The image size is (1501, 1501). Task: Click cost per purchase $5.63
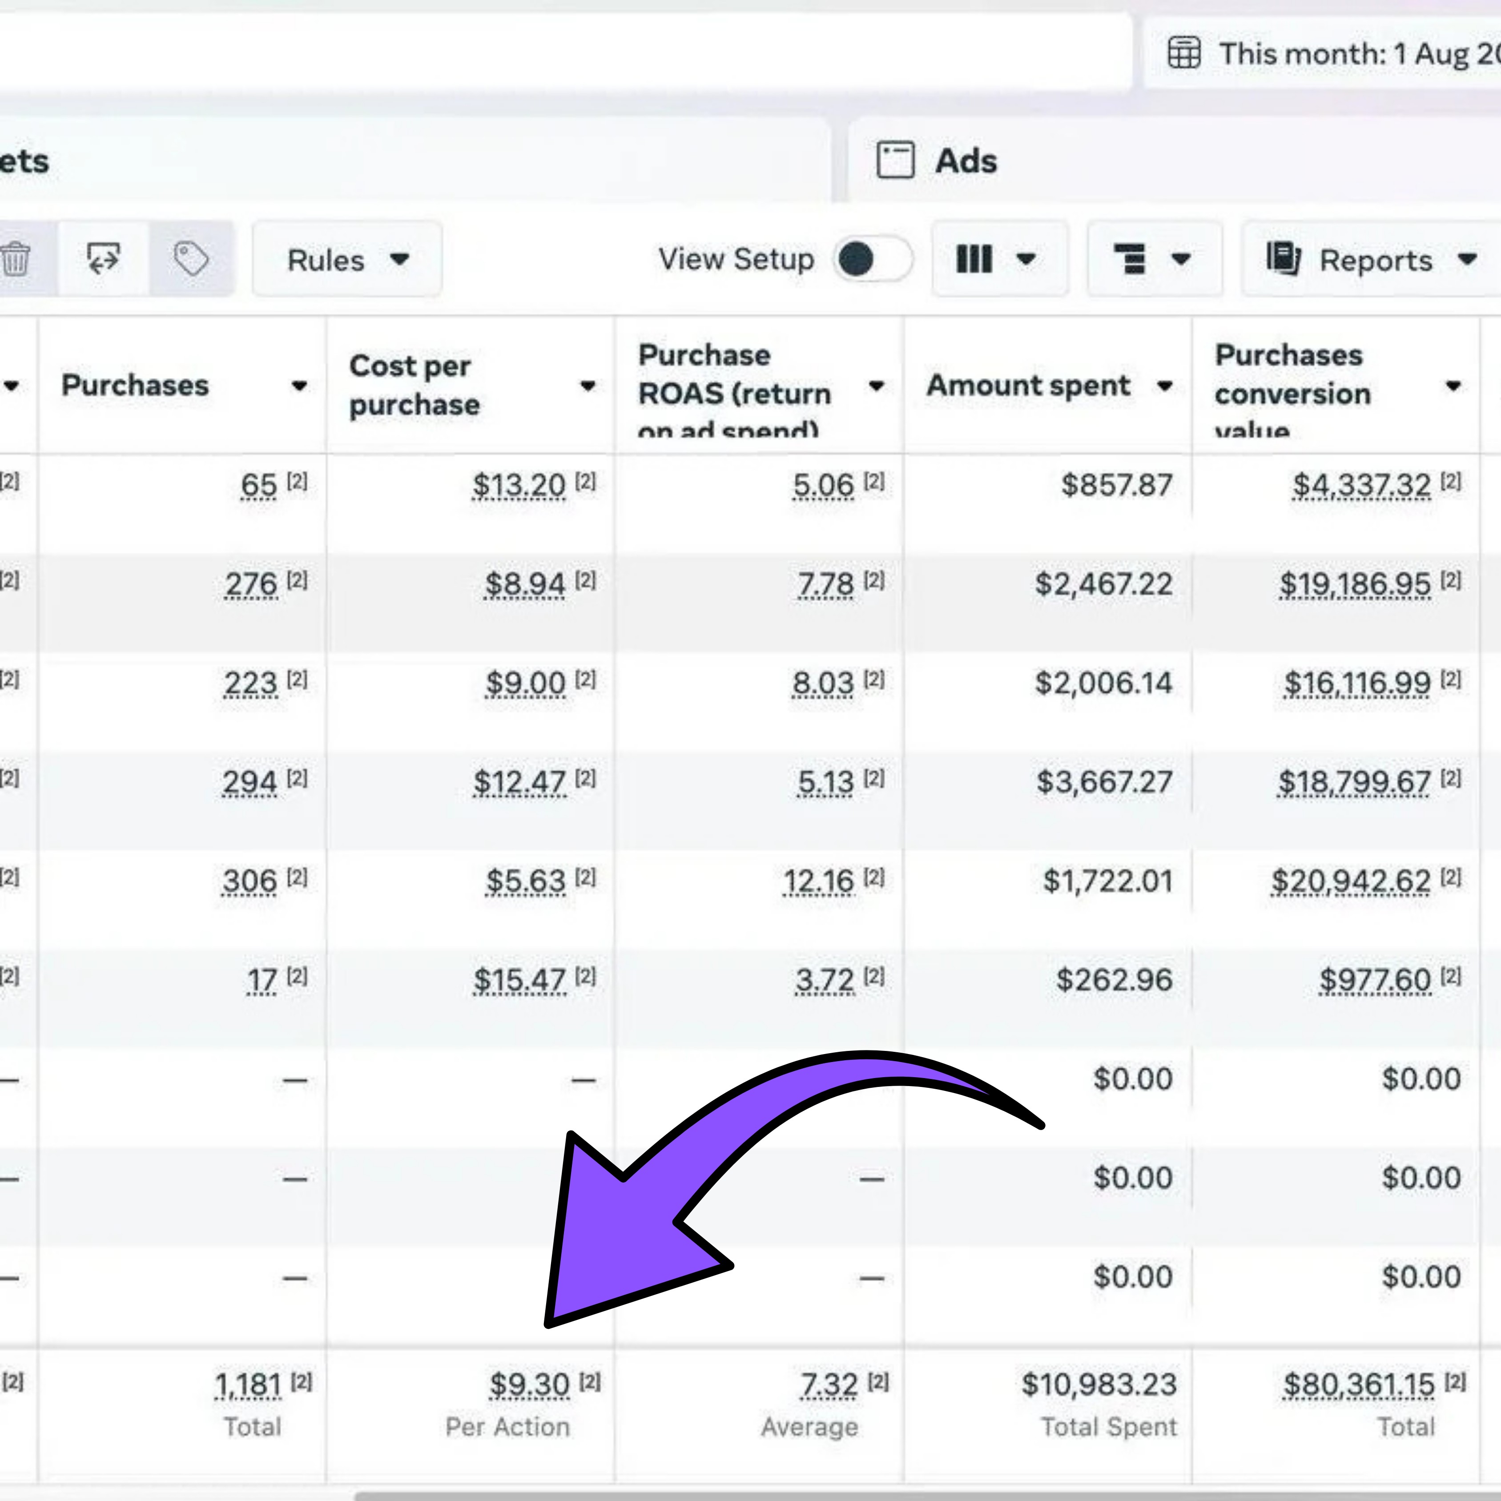click(x=526, y=881)
